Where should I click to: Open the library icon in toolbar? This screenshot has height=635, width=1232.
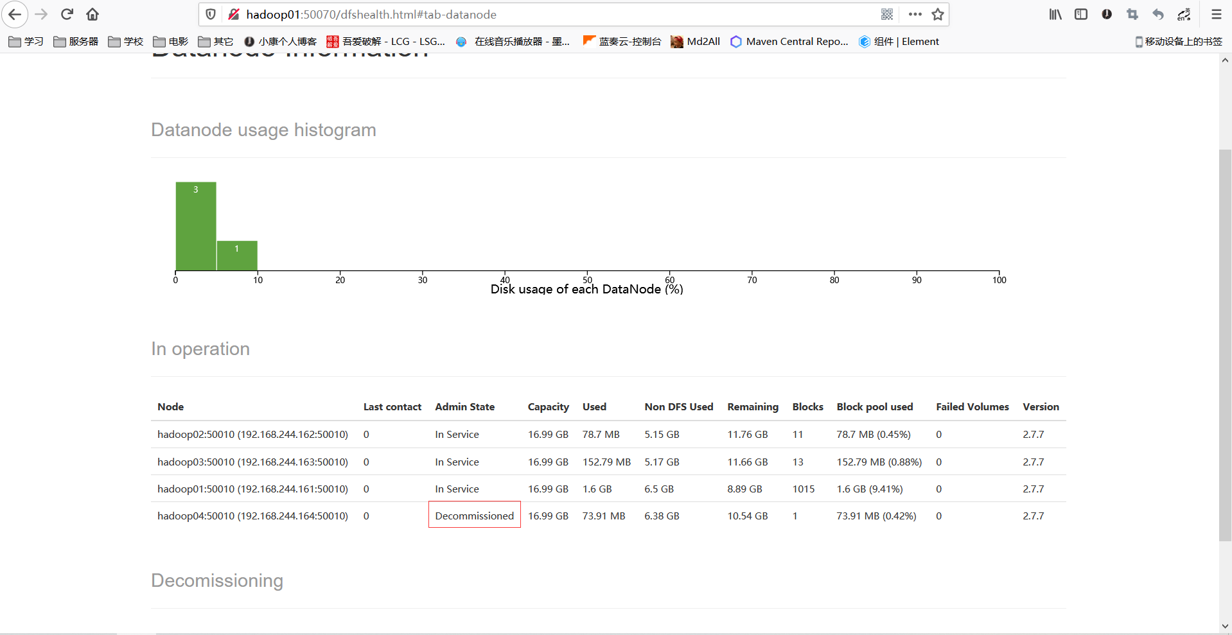(1055, 14)
